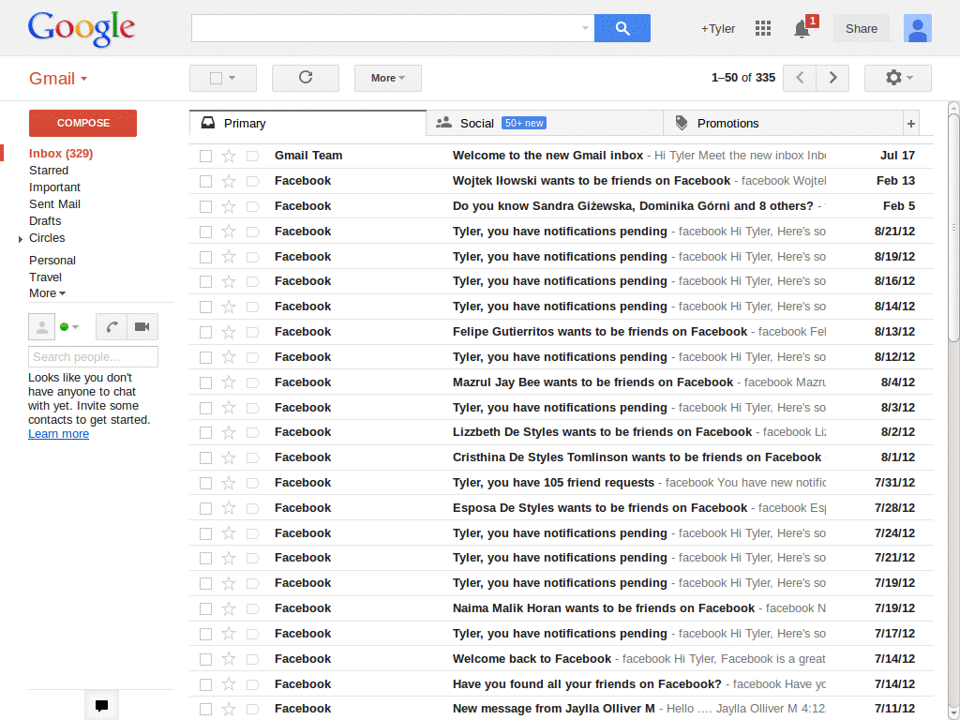Image resolution: width=960 pixels, height=720 pixels.
Task: Click the Share button
Action: click(x=861, y=29)
